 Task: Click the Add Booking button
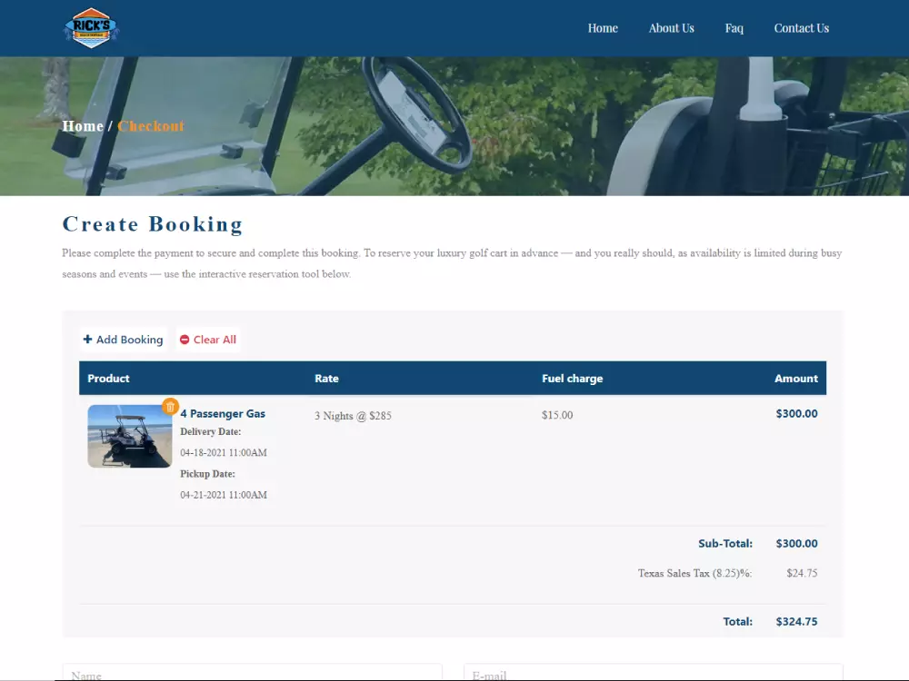(x=124, y=340)
